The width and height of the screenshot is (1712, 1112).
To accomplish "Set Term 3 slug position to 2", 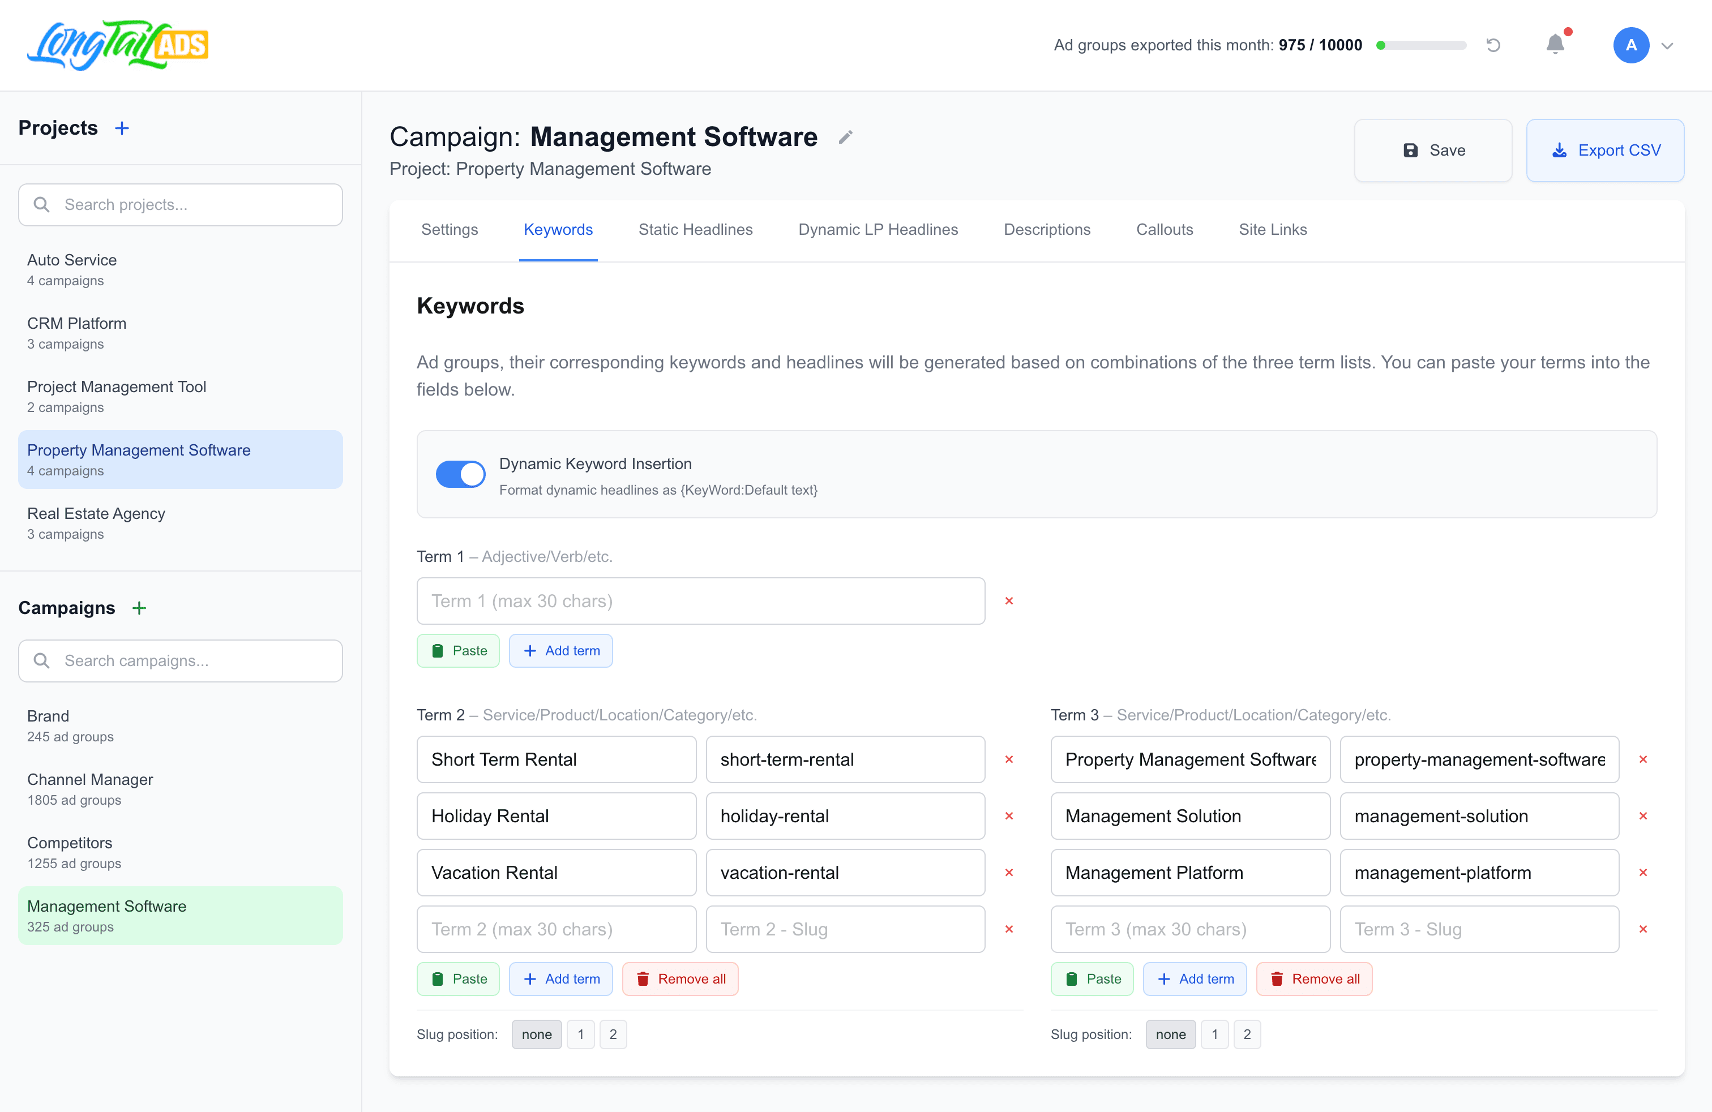I will [x=1248, y=1034].
